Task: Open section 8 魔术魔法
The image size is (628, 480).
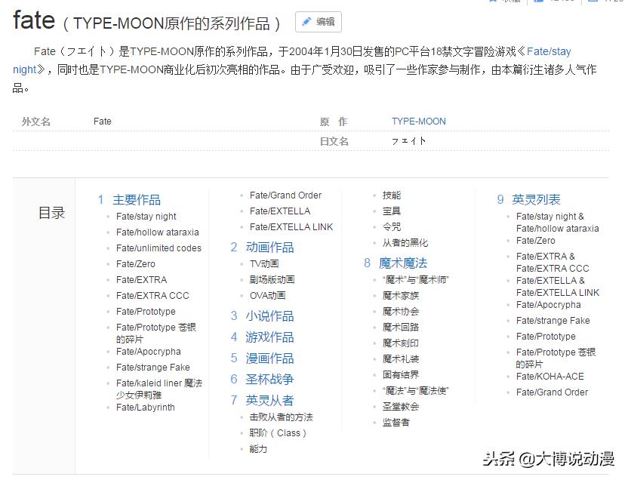Action: pyautogui.click(x=402, y=263)
